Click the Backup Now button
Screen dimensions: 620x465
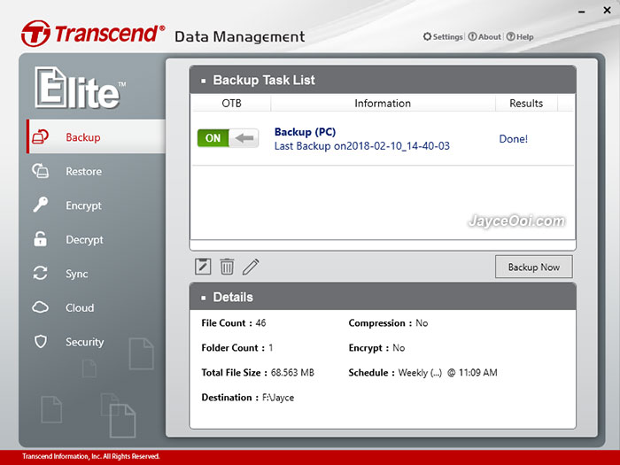coord(534,267)
